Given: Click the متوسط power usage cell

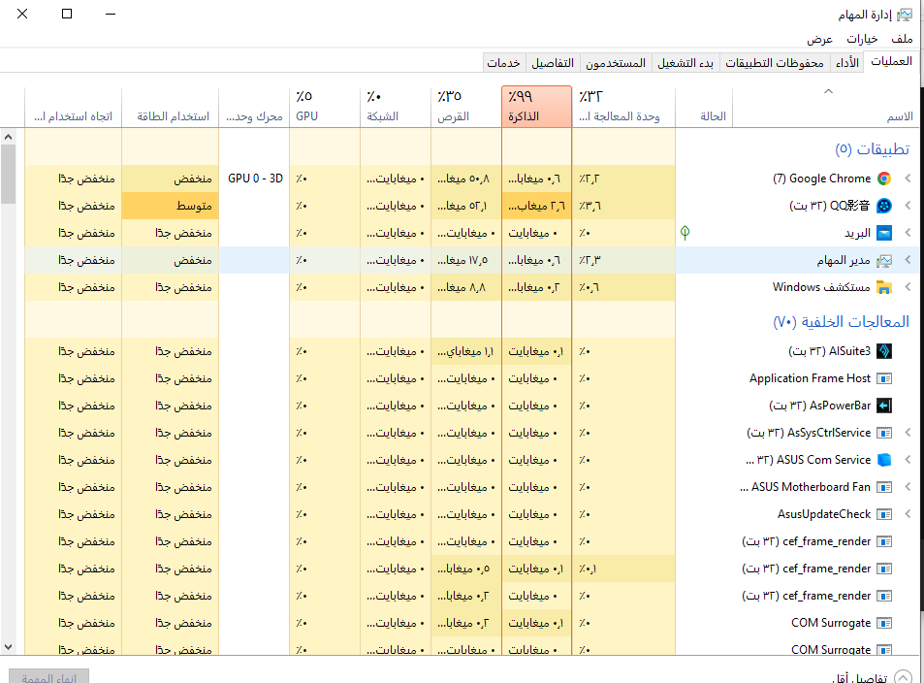Looking at the screenshot, I should (171, 206).
